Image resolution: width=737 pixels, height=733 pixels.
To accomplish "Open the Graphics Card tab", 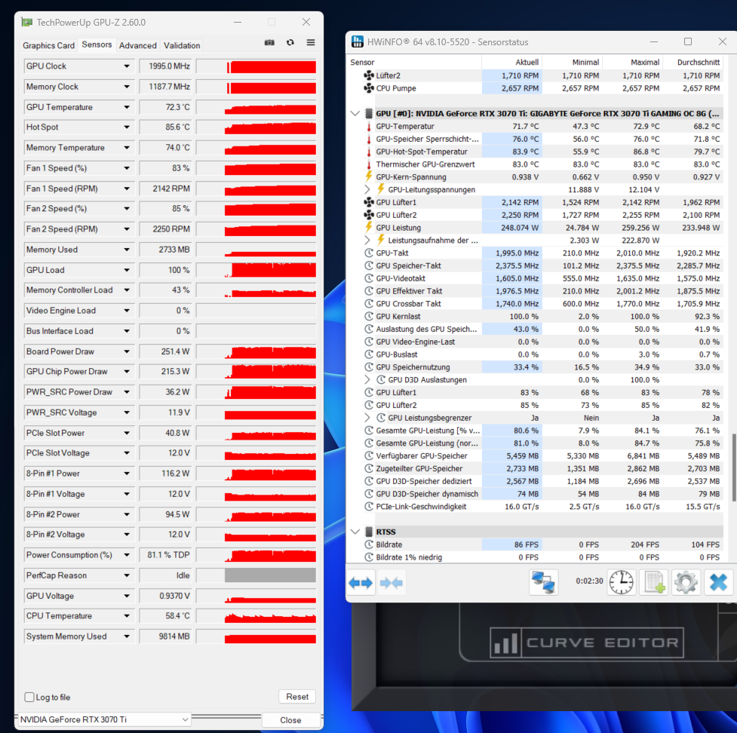I will (x=48, y=45).
